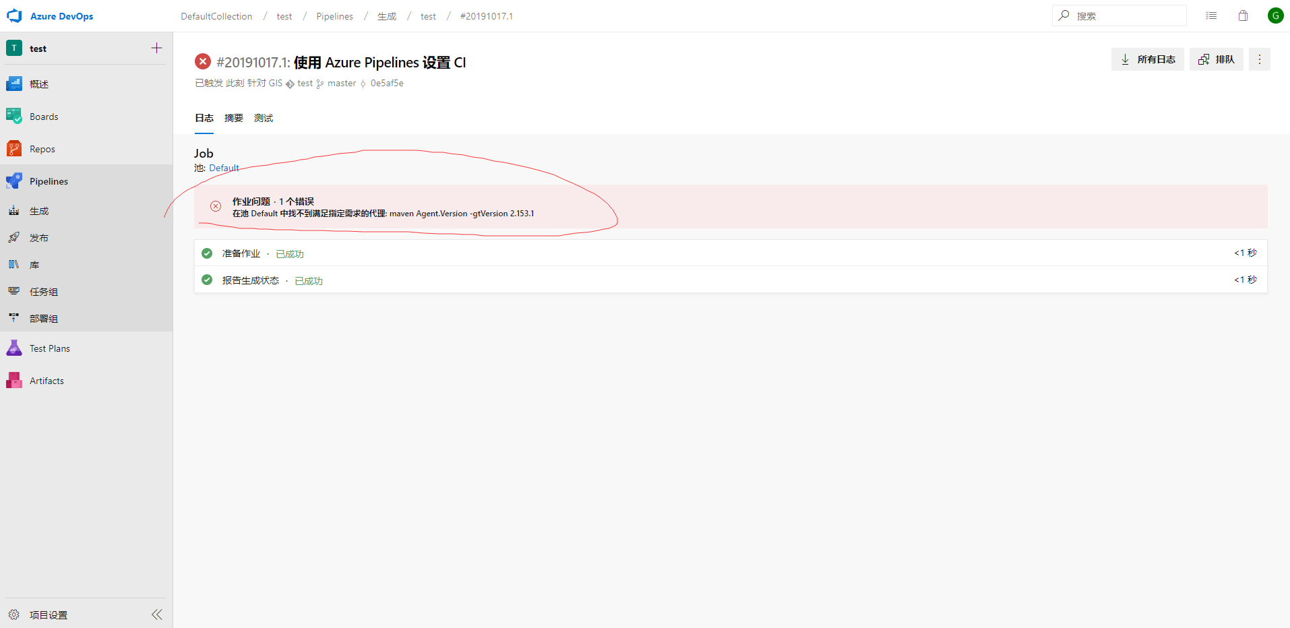Open 项目设置 project settings
This screenshot has width=1290, height=628.
(x=48, y=615)
